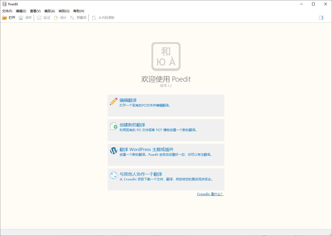The height and width of the screenshot is (236, 332).
Task: Maximize the Poedit window
Action: 313,4
